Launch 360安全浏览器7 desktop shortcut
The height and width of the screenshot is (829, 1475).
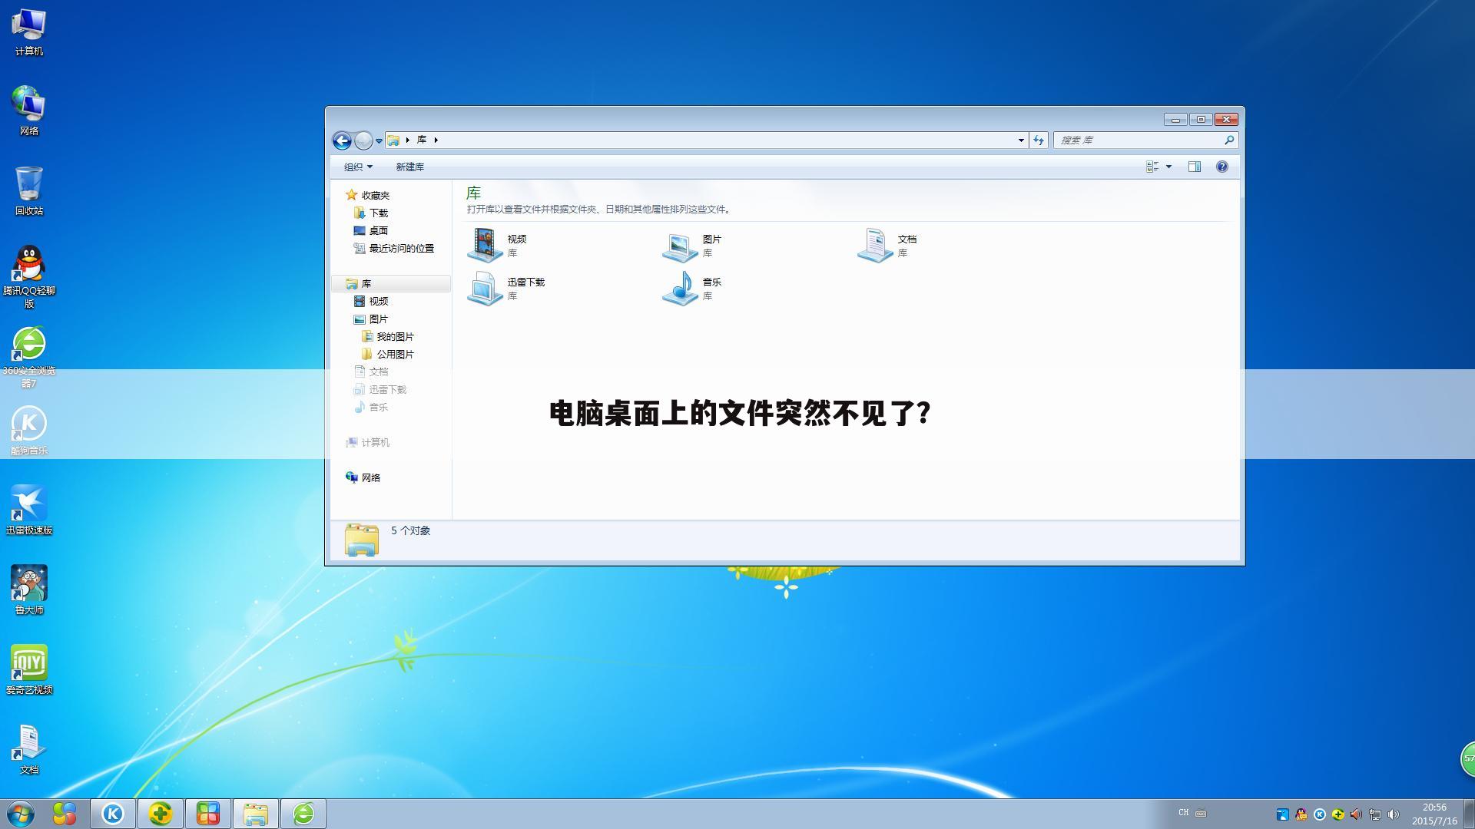tap(29, 357)
